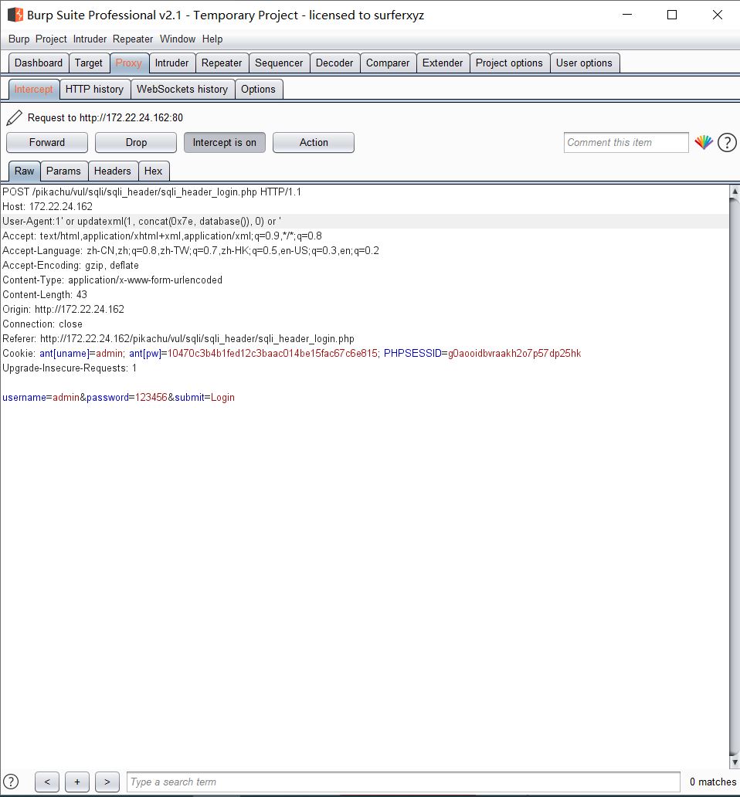Screen dimensions: 740x797
Task: Switch to the Repeater tool tab
Action: (x=222, y=63)
